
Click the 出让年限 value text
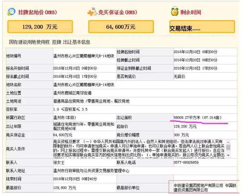click(84, 126)
